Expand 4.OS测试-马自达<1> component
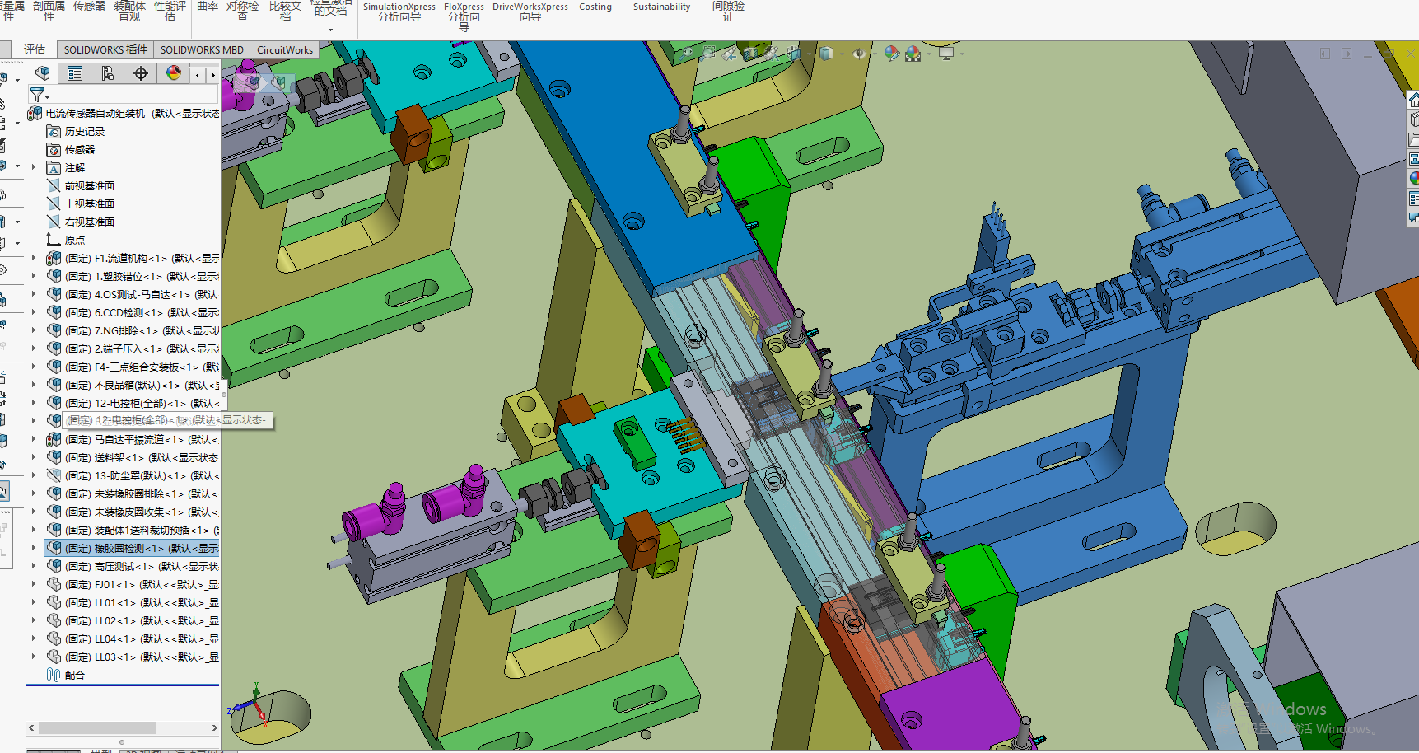This screenshot has height=753, width=1419. [x=34, y=295]
